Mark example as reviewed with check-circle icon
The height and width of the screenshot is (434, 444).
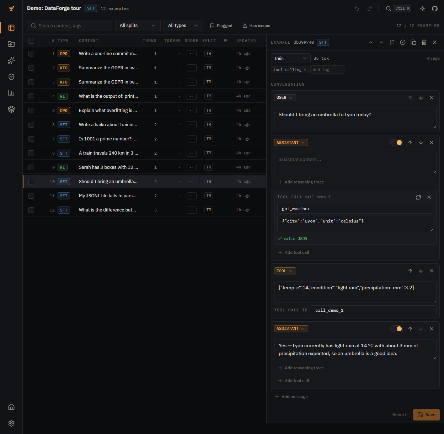point(403,42)
